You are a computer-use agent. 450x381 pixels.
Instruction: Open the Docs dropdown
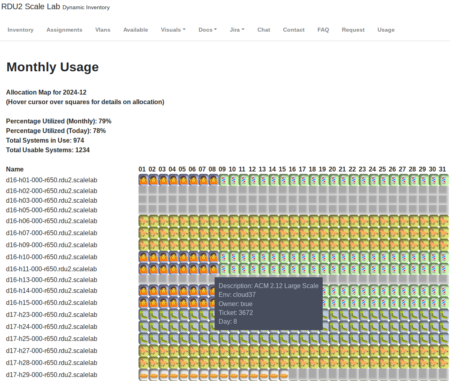pyautogui.click(x=207, y=30)
